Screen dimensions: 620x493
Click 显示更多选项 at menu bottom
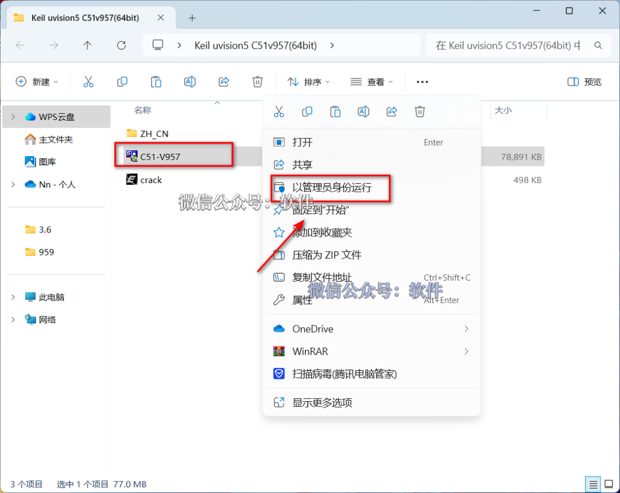point(322,402)
